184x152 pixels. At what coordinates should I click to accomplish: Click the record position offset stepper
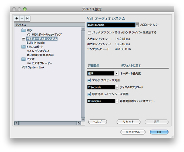point(117,101)
